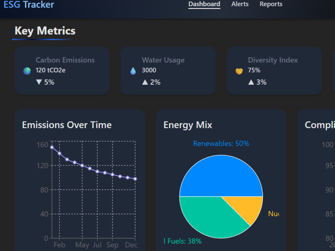Click the 'Sep' x-axis label
The image size is (335, 251).
point(112,245)
